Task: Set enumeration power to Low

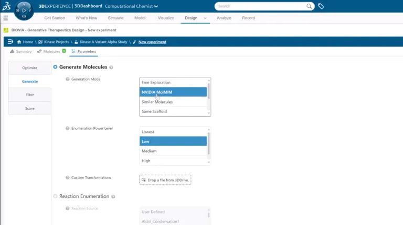Action: (x=173, y=141)
